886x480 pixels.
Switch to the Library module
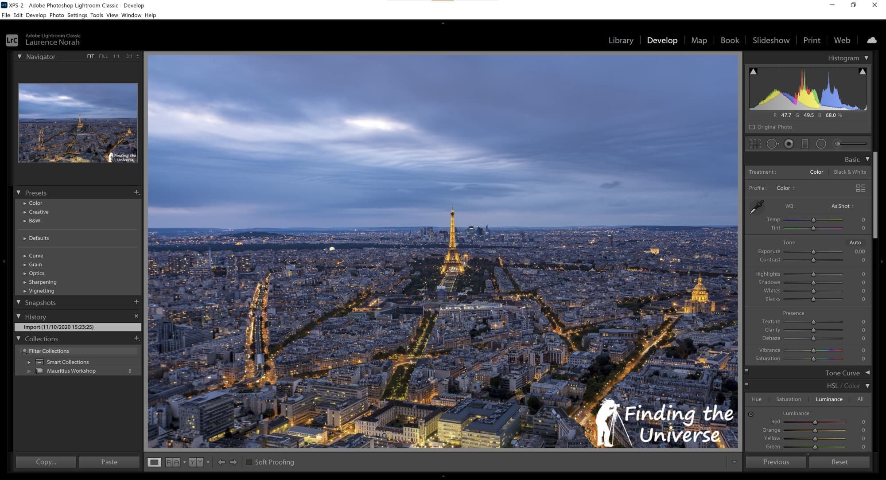click(621, 40)
